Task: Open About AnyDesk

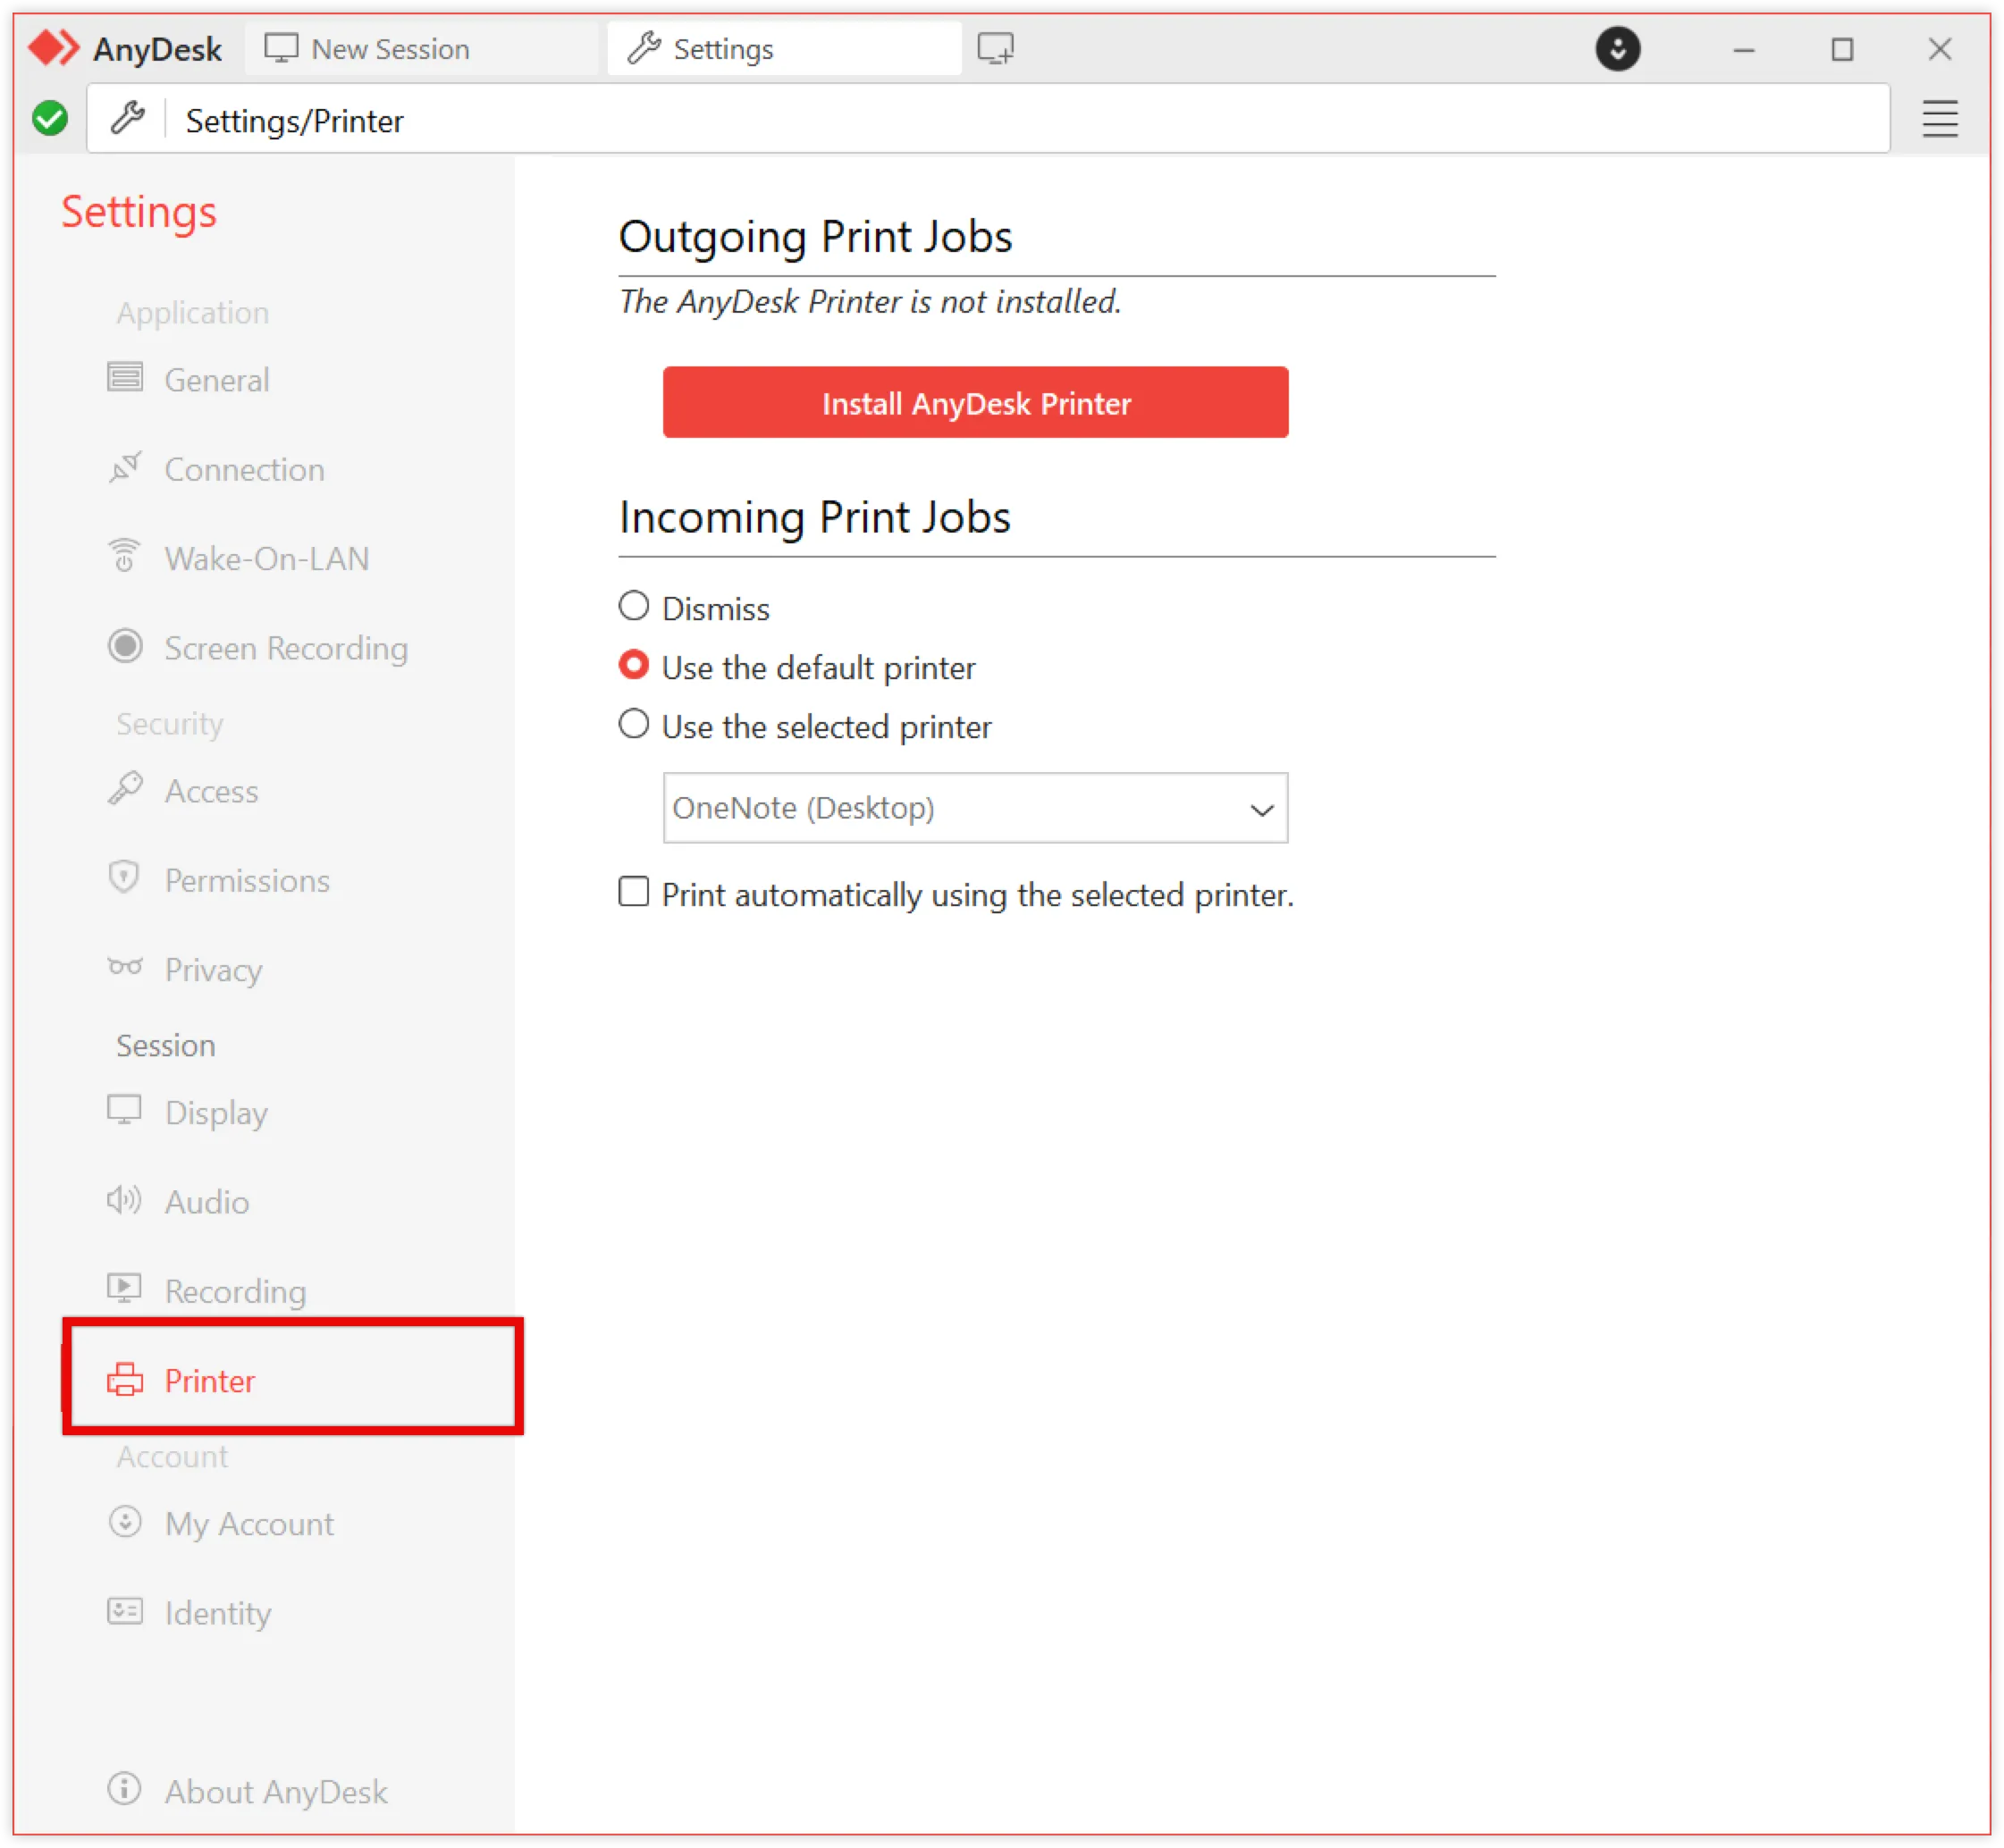Action: [275, 1791]
